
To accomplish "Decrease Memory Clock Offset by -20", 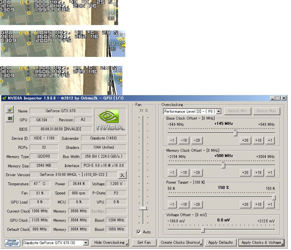I will click(x=197, y=173).
